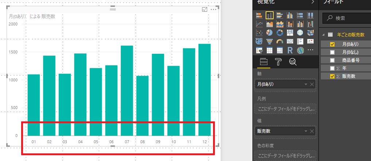Screen dimensions: 371x161
Task: Add a funnel chart visual
Action: coord(270,41)
